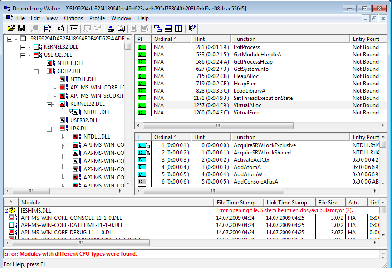Open a file with the folder toolbar icon
Image resolution: width=392 pixels, height=268 pixels.
pyautogui.click(x=11, y=28)
